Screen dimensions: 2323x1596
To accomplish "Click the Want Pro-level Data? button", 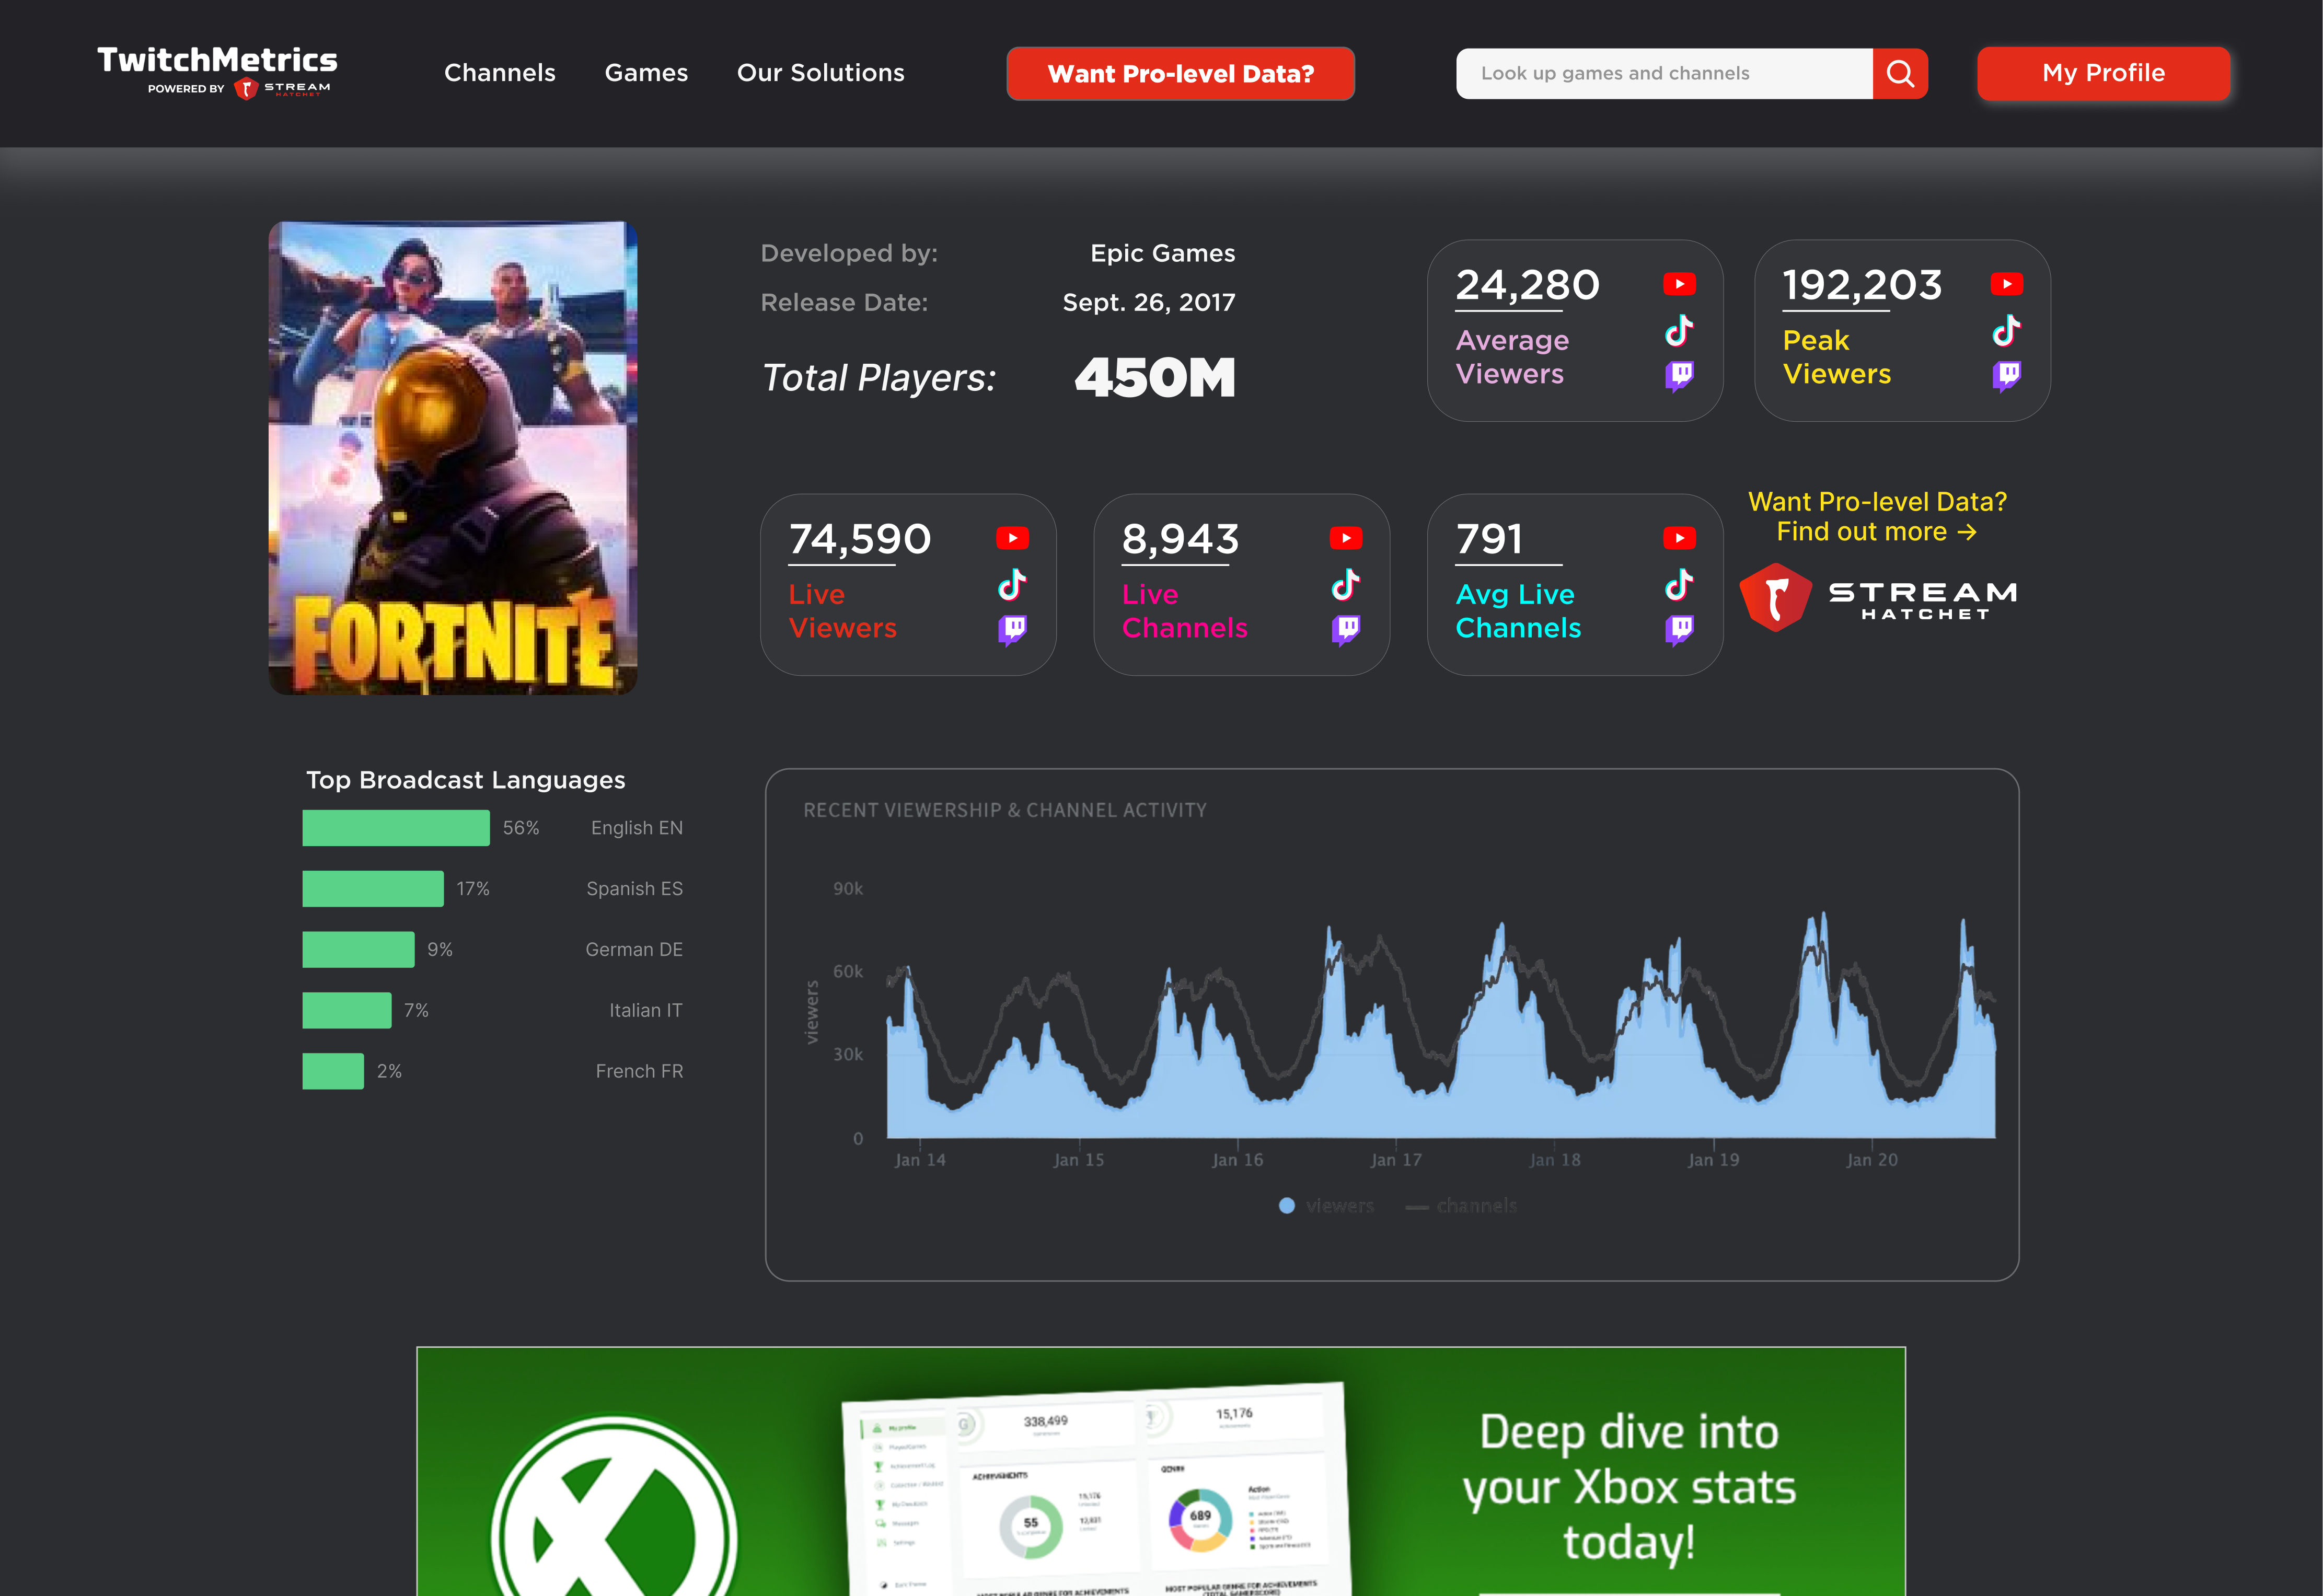I will pos(1180,73).
